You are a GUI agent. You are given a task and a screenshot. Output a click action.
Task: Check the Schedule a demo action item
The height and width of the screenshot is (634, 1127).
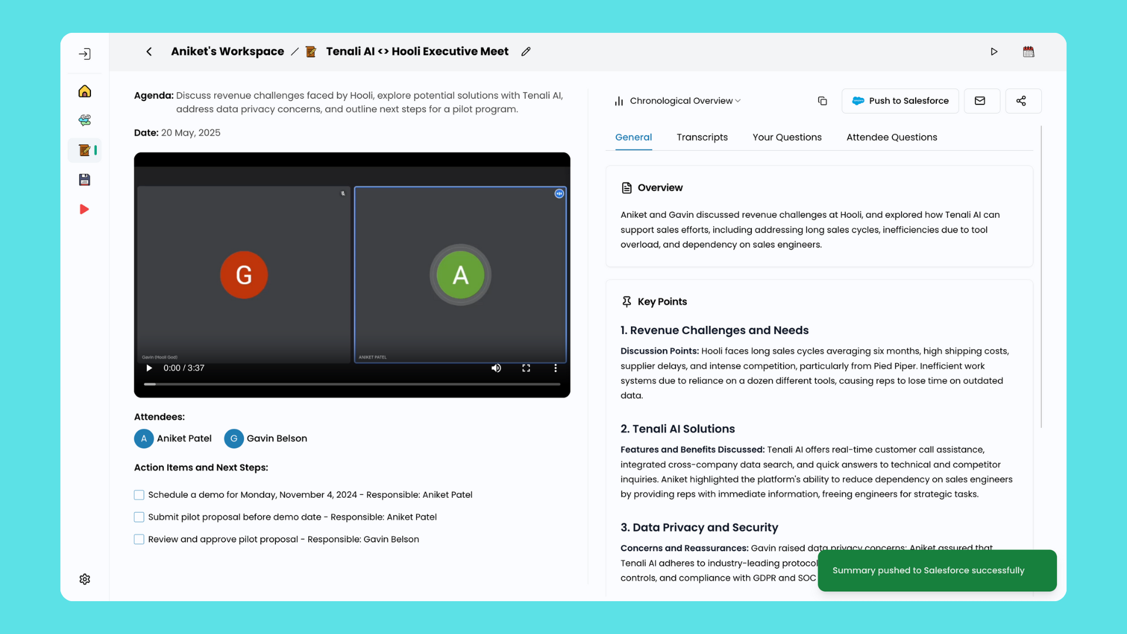point(139,495)
